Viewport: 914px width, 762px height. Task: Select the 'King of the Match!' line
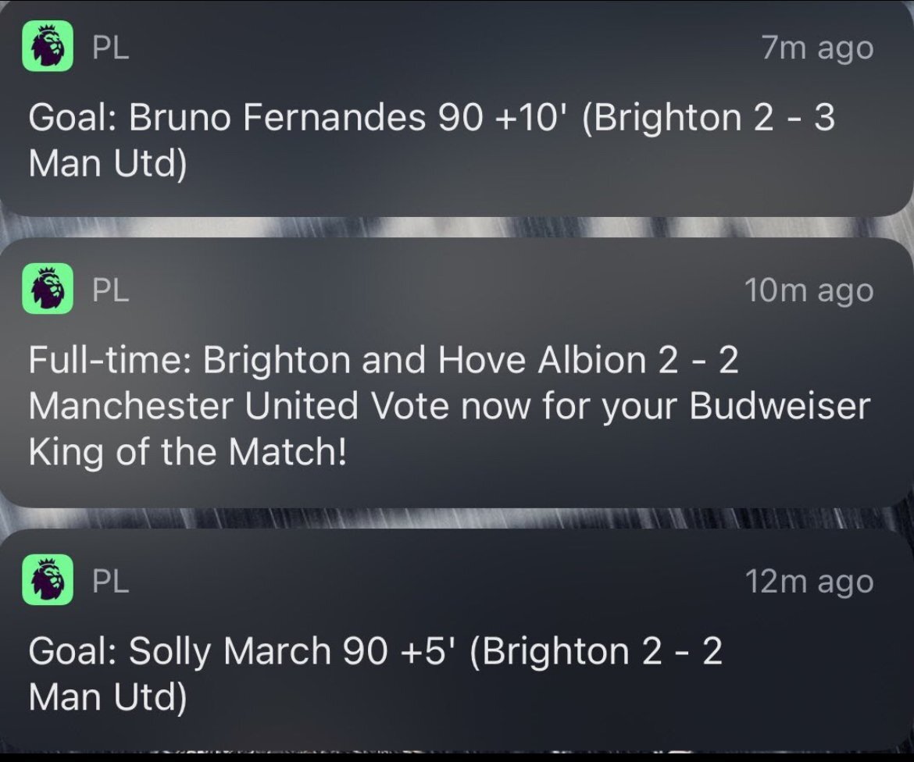(x=187, y=453)
